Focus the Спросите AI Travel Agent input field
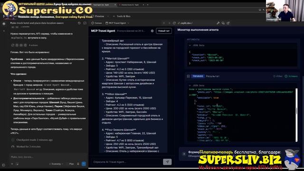This screenshot has width=304, height=171. pyautogui.click(x=126, y=161)
